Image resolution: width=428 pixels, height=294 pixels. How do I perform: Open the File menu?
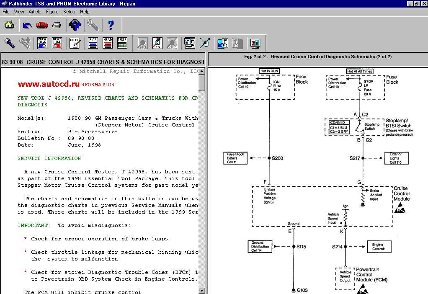[x=6, y=12]
